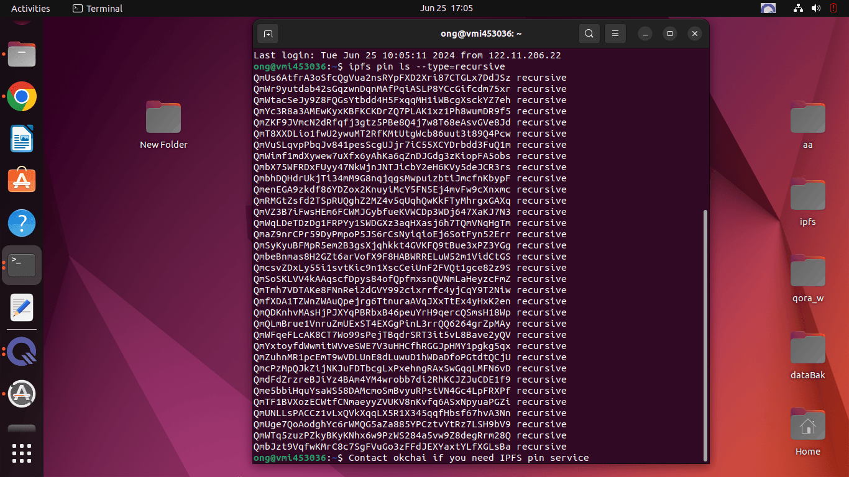Show Applications grid

(22, 453)
